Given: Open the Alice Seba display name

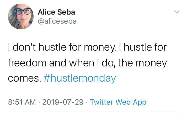Looking at the screenshot, I should [x=56, y=12].
